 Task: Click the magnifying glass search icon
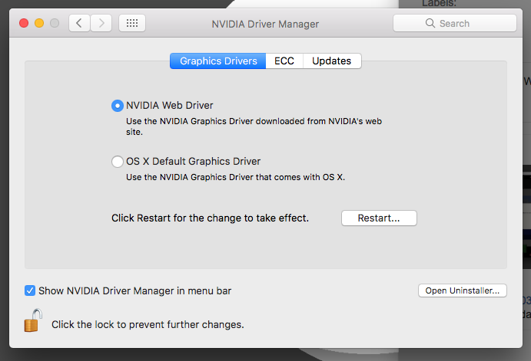click(430, 24)
